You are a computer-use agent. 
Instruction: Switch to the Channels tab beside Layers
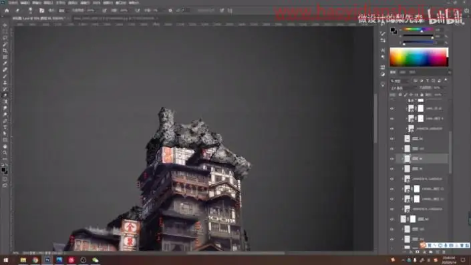click(x=402, y=72)
